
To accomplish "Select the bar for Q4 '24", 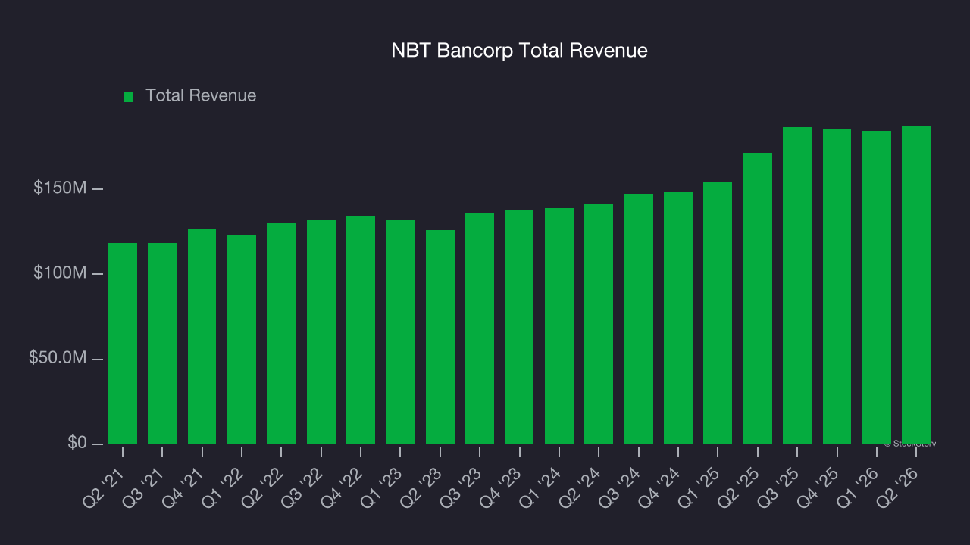I will point(678,318).
